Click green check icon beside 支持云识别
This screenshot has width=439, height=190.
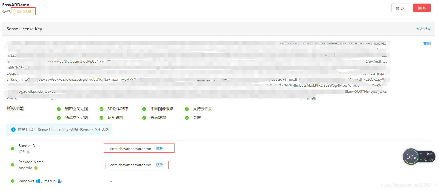pos(187,109)
